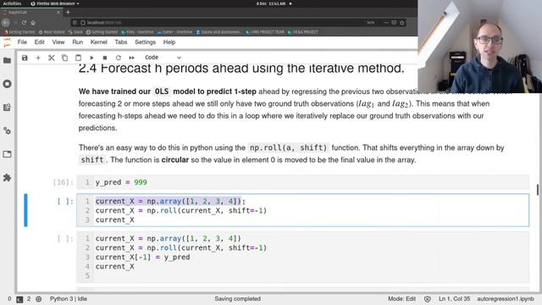Click 'current_X[-1] = y_pred' line in last cell

[142, 258]
